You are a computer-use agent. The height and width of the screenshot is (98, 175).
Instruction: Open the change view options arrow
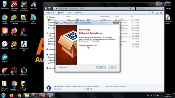[x=152, y=13]
